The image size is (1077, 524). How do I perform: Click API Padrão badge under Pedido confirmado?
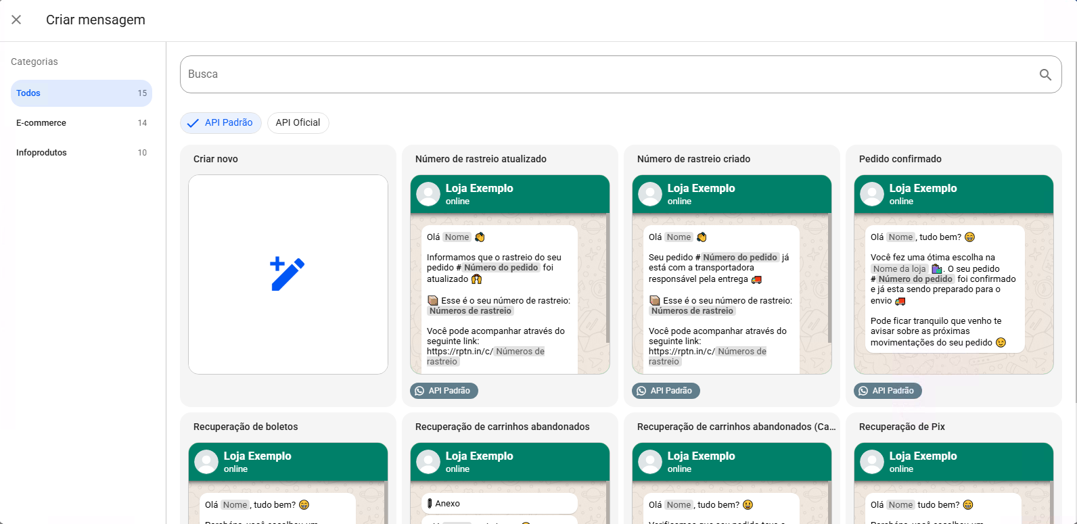point(888,391)
